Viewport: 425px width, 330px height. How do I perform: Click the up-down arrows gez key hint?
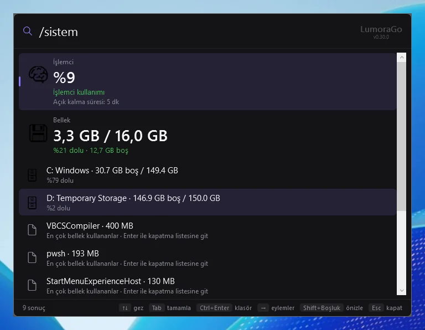(x=131, y=308)
